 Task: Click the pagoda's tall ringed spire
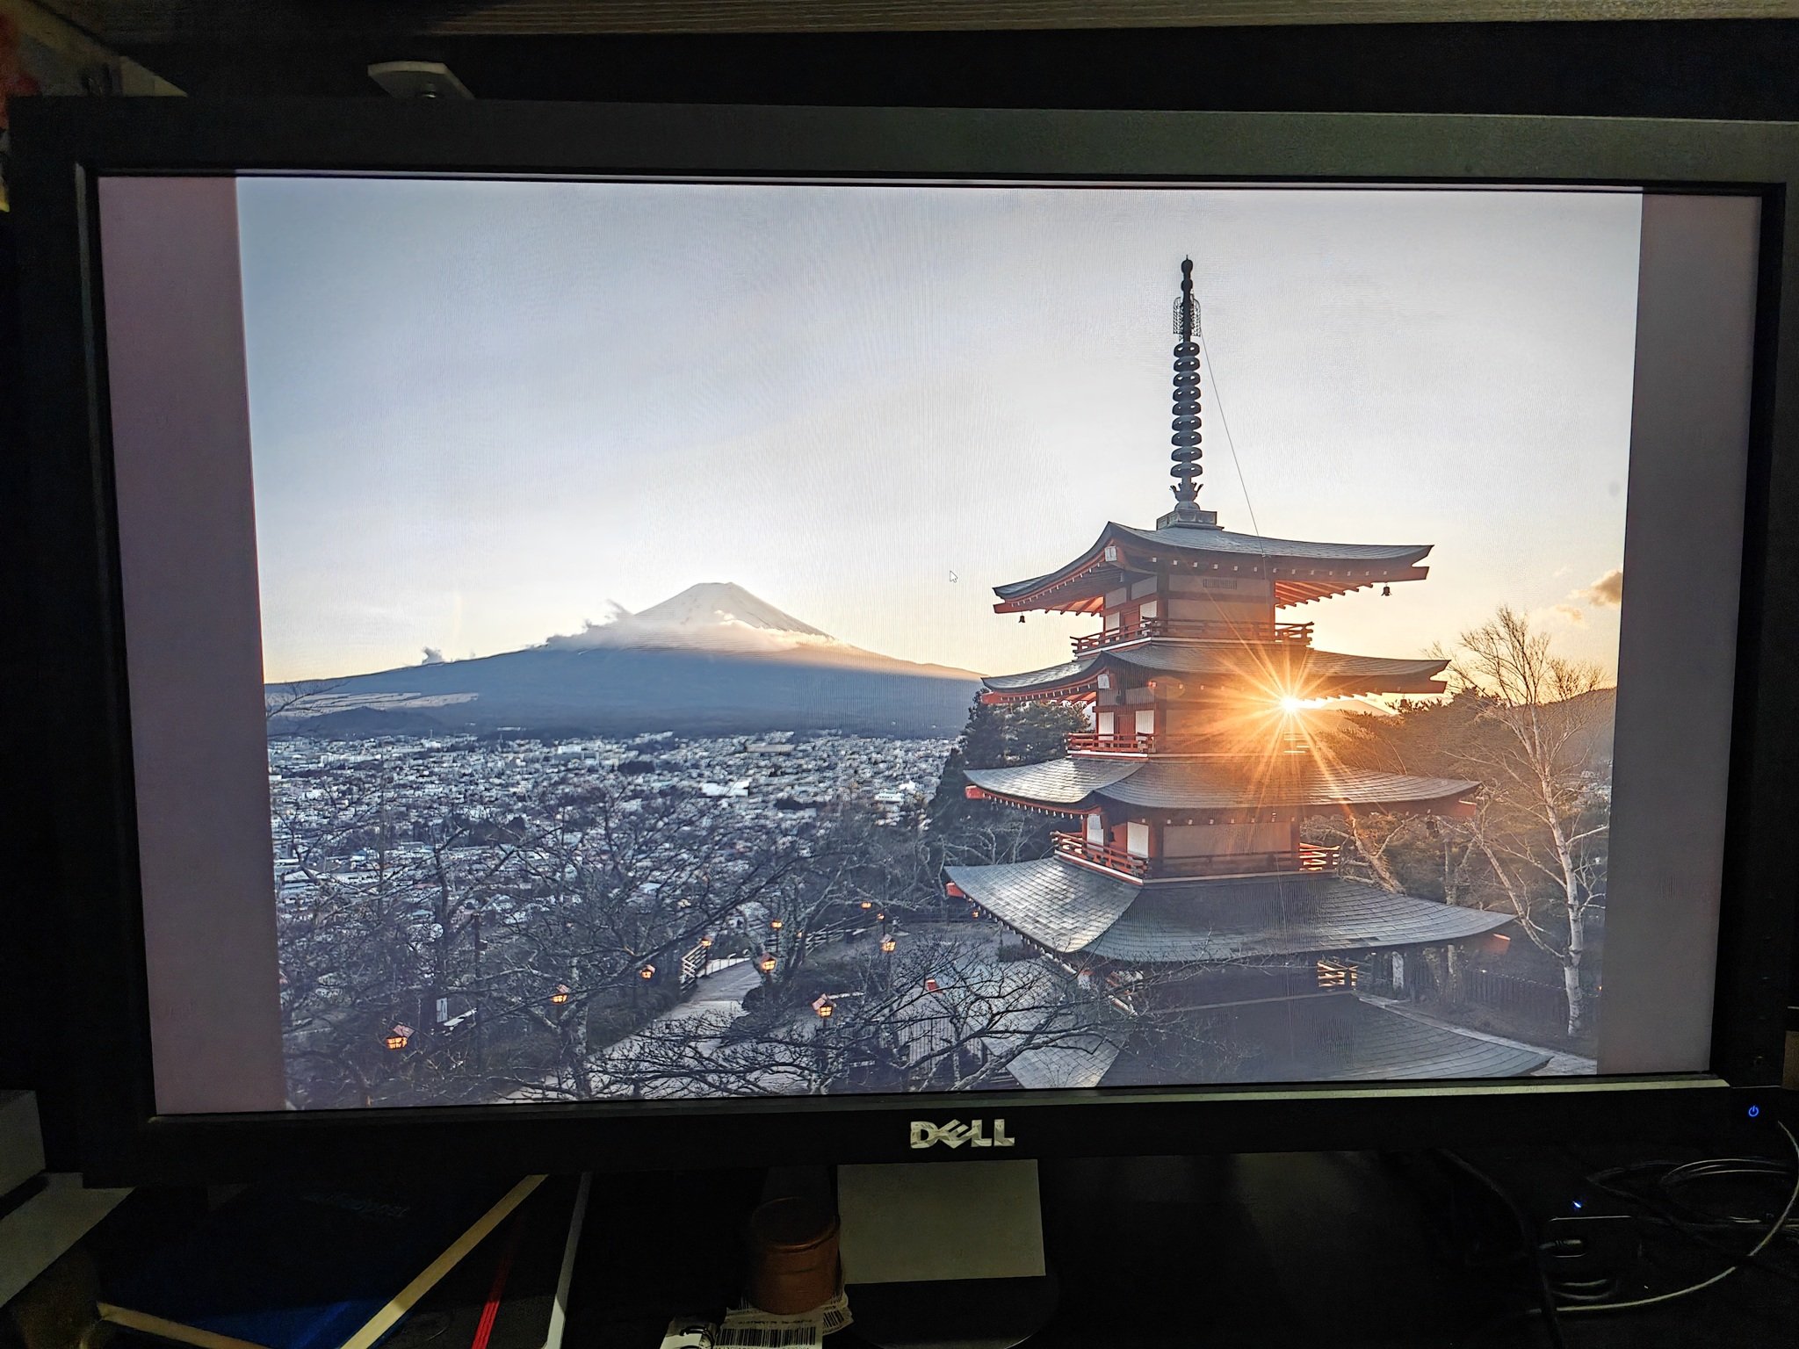1188,413
